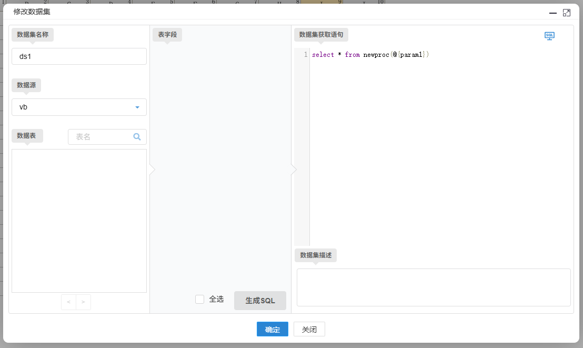
Task: Click line number 1 in the SQL editor gutter
Action: [x=305, y=55]
